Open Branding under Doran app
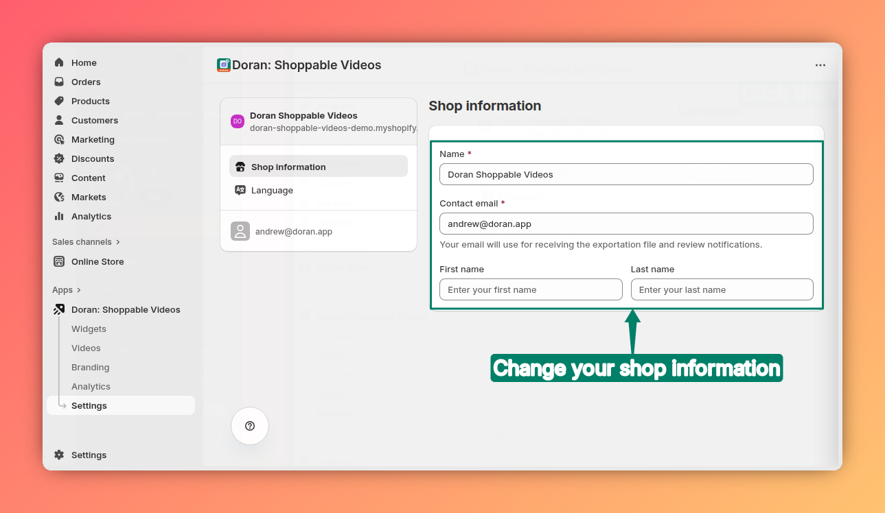This screenshot has height=513, width=885. (90, 367)
